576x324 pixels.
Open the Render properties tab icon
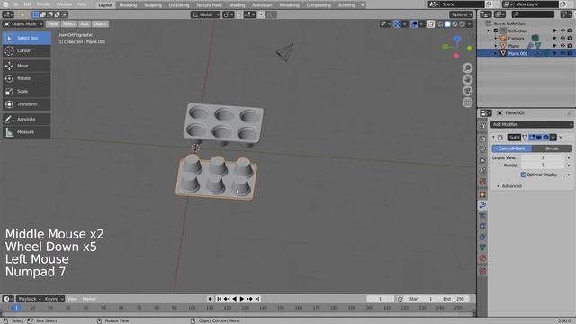[482, 139]
